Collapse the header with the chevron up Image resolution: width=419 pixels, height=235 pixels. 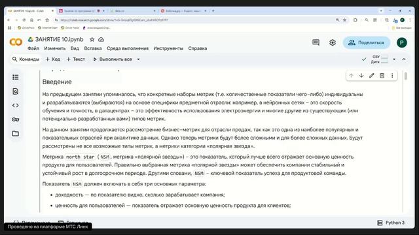pos(404,59)
